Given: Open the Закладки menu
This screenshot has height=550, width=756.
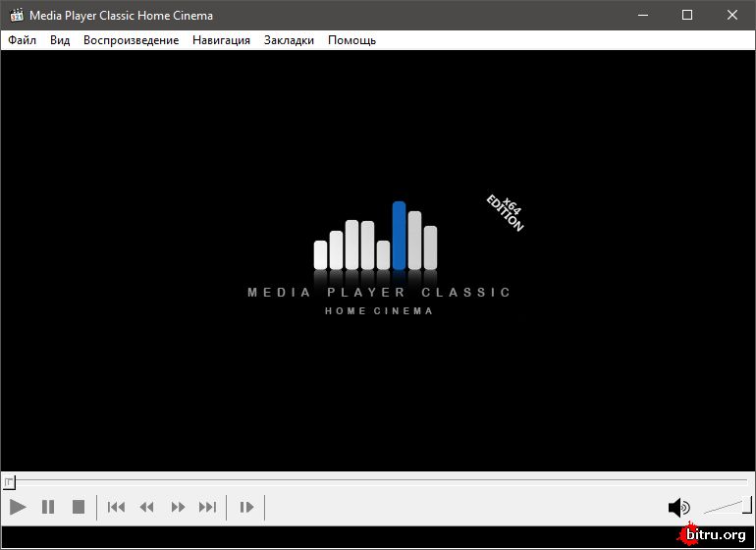Looking at the screenshot, I should 289,40.
